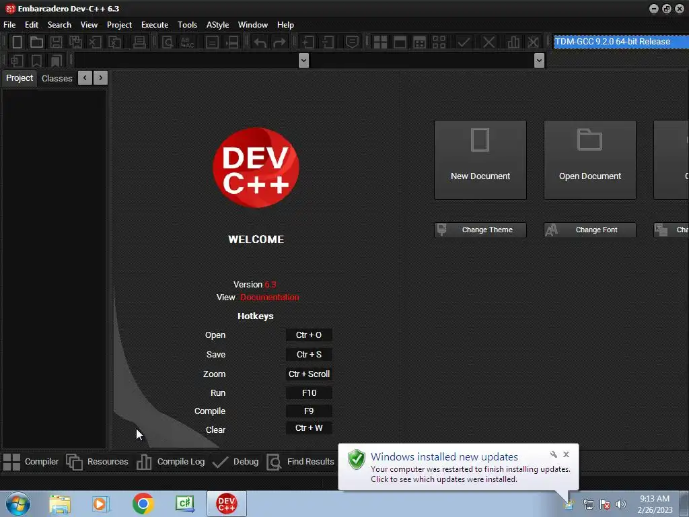Open the Help menu
The image size is (689, 517).
[x=285, y=25]
